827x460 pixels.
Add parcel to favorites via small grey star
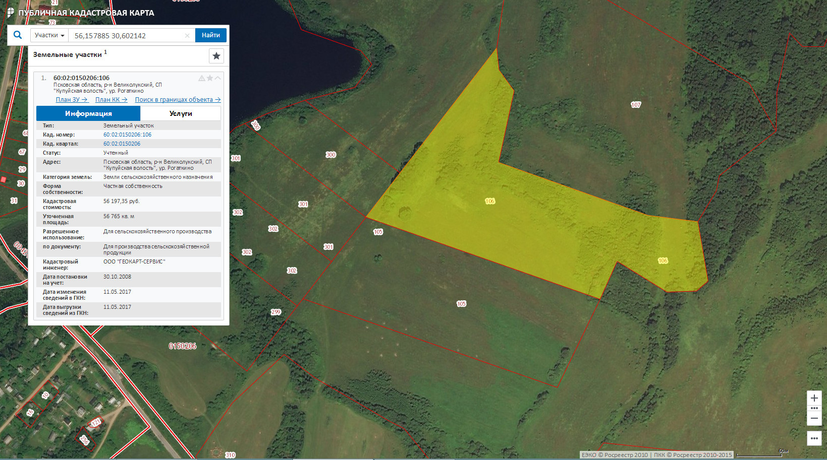210,78
